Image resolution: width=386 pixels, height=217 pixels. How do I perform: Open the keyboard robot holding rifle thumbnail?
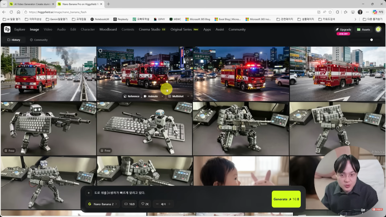coord(48,128)
